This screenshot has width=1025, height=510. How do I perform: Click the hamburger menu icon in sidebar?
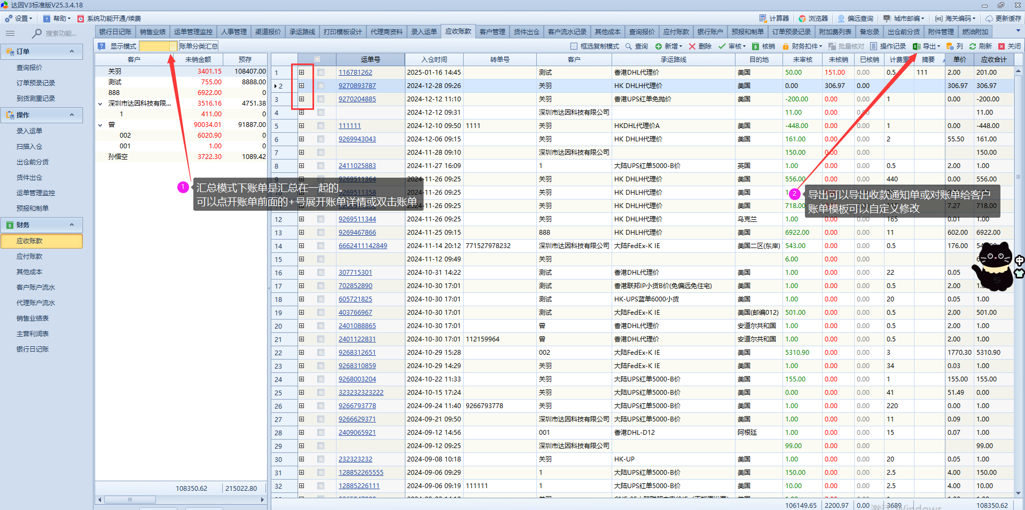click(10, 33)
